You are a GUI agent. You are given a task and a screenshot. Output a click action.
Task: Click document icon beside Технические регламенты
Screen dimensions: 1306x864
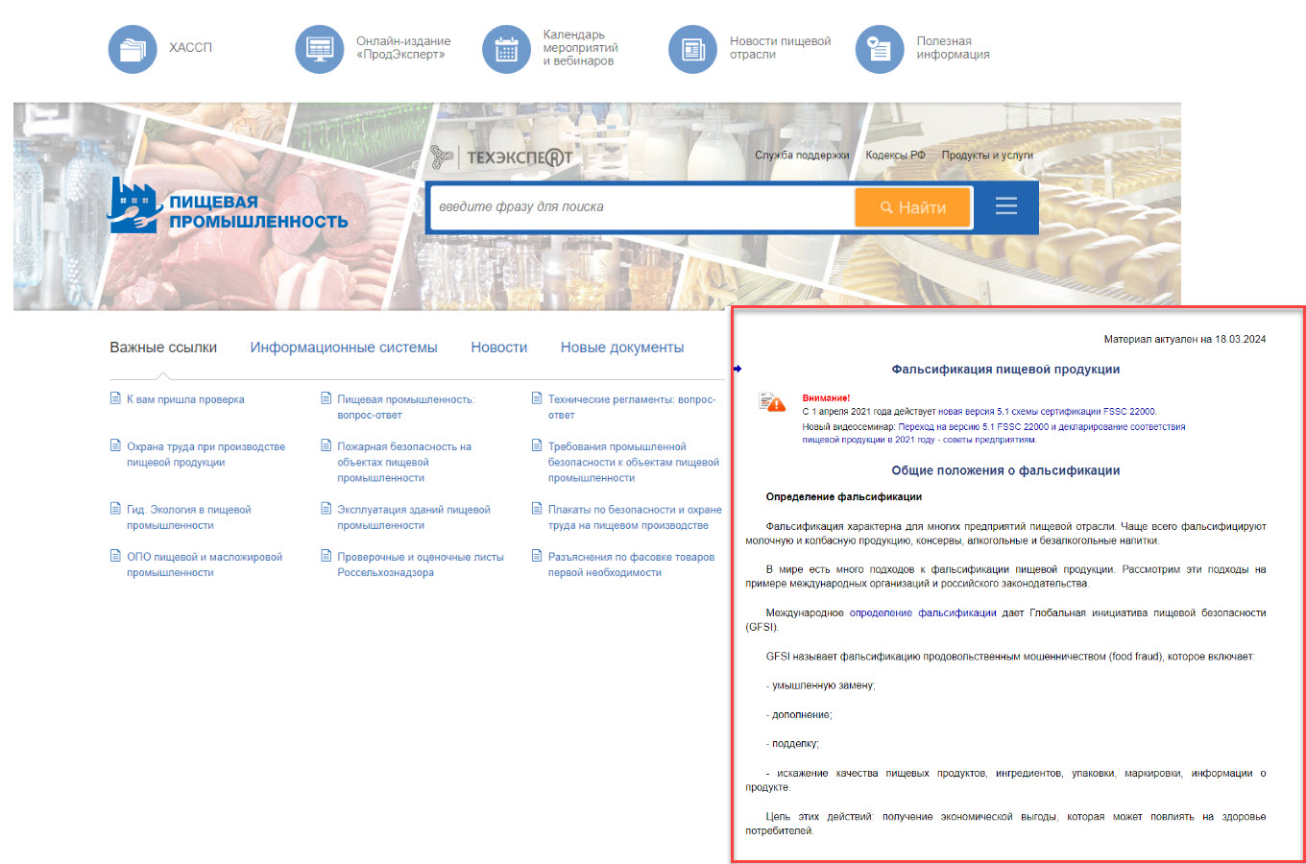[x=537, y=398]
